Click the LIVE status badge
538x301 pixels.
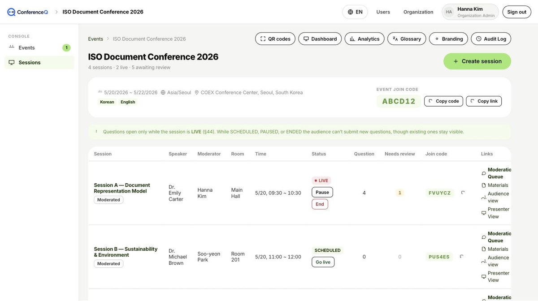point(321,181)
